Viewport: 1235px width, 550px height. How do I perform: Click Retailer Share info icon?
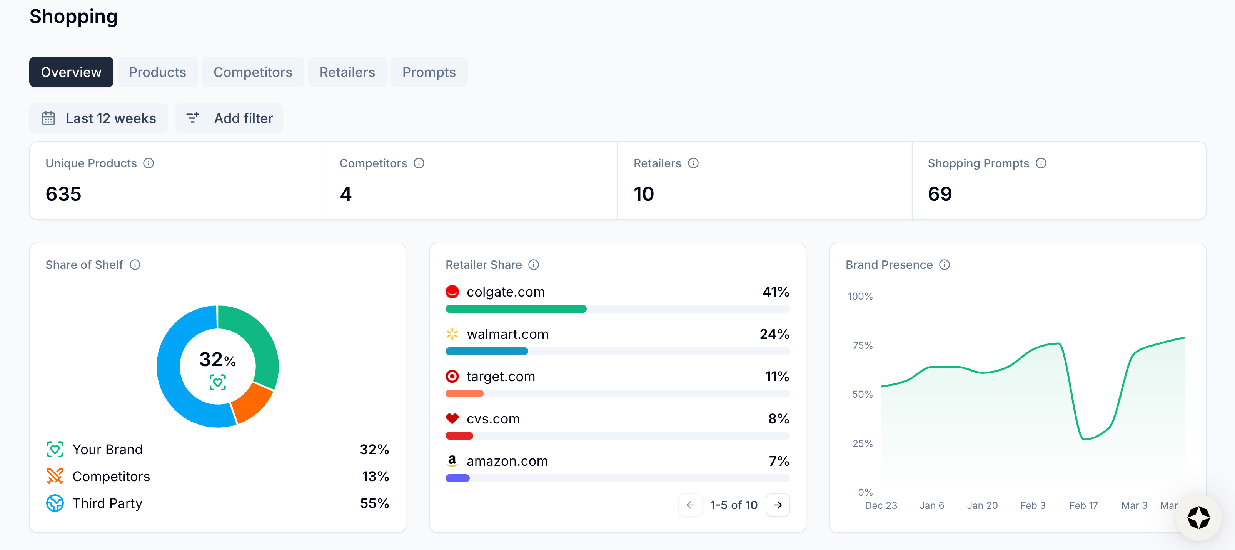pos(534,265)
